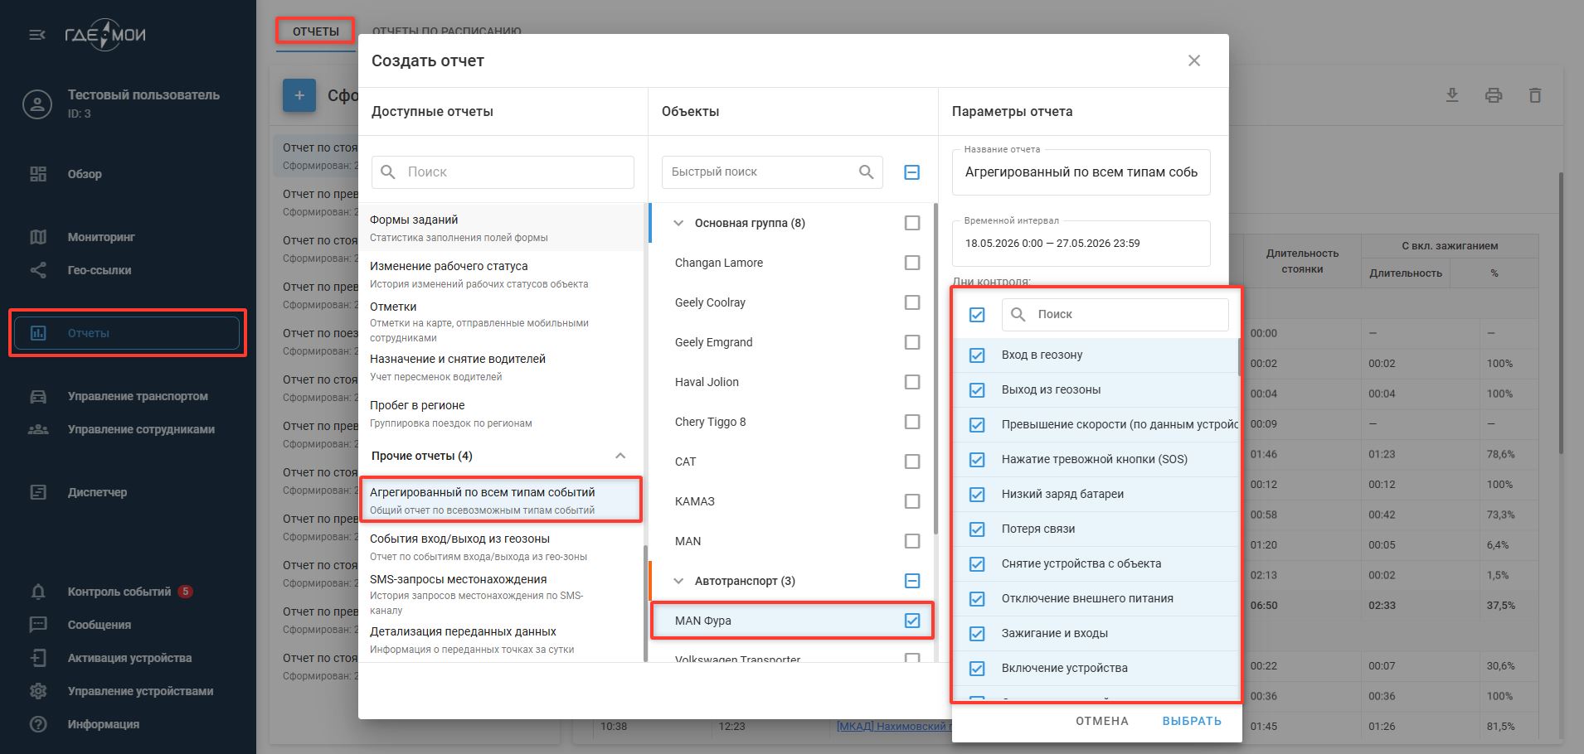Viewport: 1584px width, 754px height.
Task: Toggle select-all event types checkbox
Action: pos(977,315)
